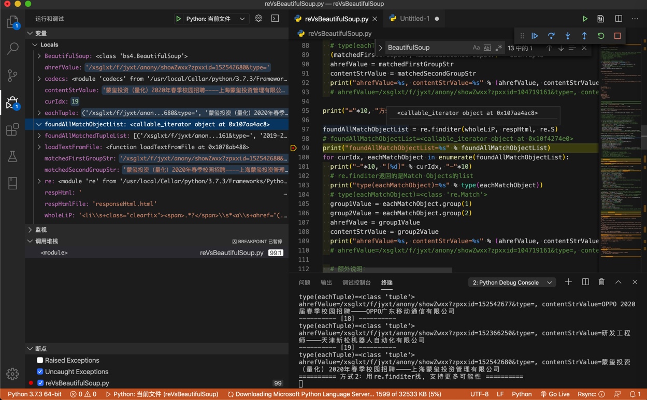The width and height of the screenshot is (647, 400).
Task: Select the <module> call stack frame
Action: 156,253
